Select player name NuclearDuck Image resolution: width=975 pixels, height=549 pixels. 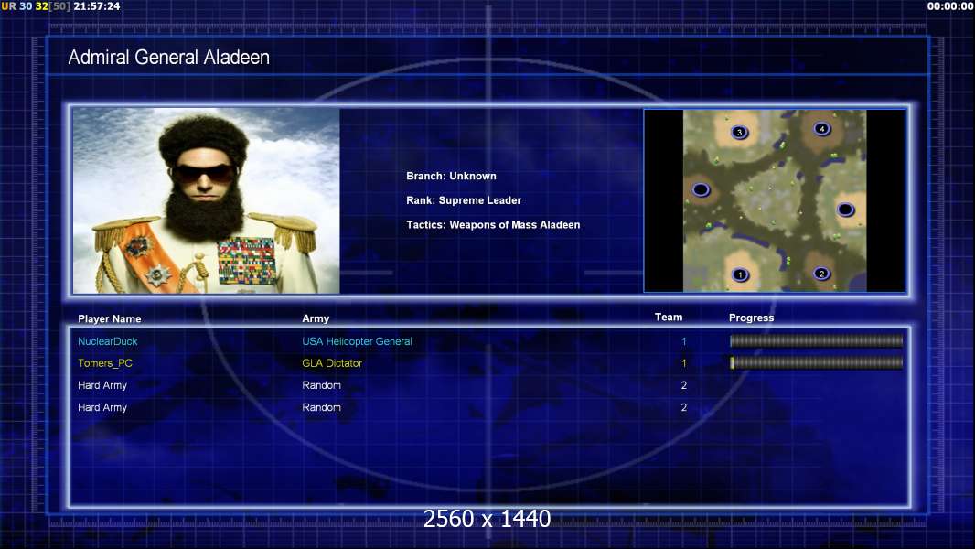[108, 341]
